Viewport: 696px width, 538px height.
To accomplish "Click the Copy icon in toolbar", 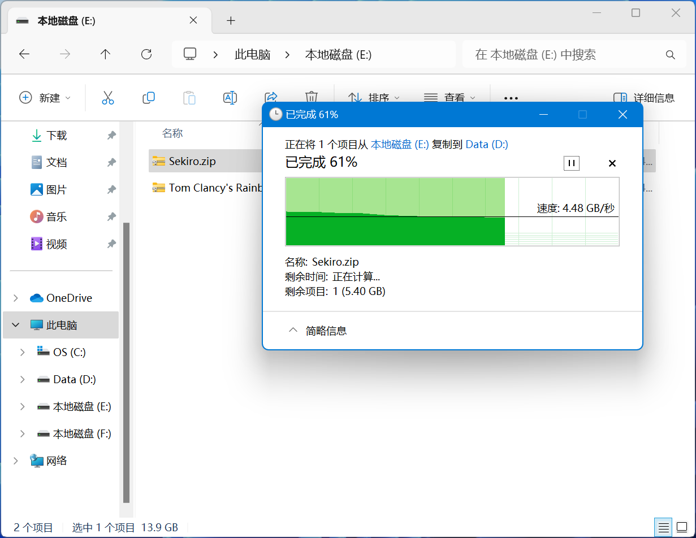I will pos(149,98).
